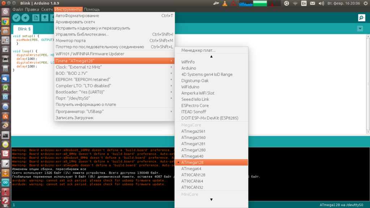370x208 pixels.
Task: Click Менеджер плат... entry
Action: 198,50
